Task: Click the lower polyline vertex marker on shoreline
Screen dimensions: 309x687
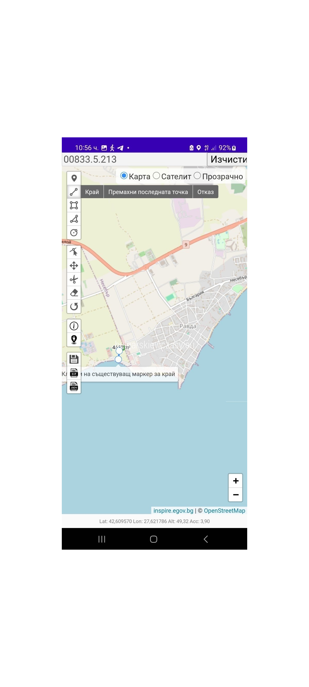Action: coord(118,359)
